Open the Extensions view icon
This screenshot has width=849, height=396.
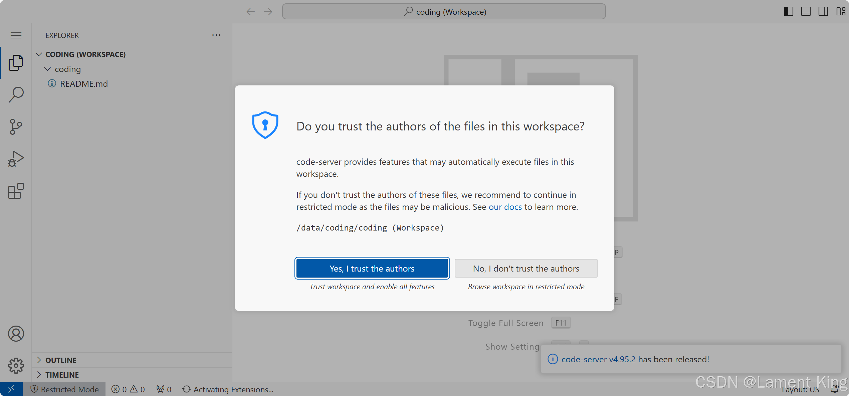pos(16,191)
